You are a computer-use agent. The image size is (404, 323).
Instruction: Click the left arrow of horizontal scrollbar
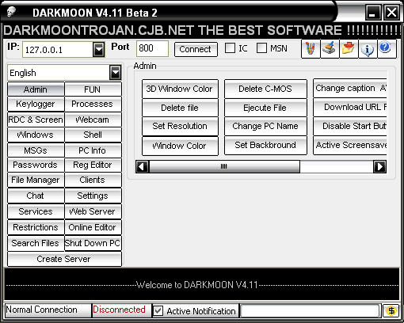click(143, 167)
